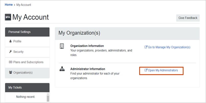Open the Security settings section

coord(27,52)
